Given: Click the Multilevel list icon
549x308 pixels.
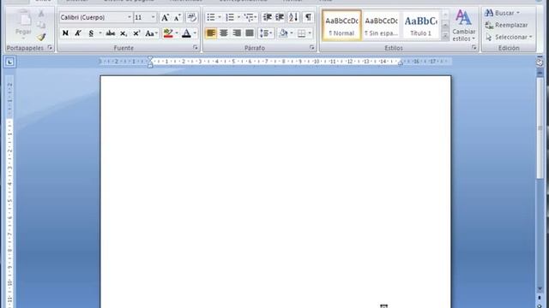Looking at the screenshot, I should click(x=250, y=17).
